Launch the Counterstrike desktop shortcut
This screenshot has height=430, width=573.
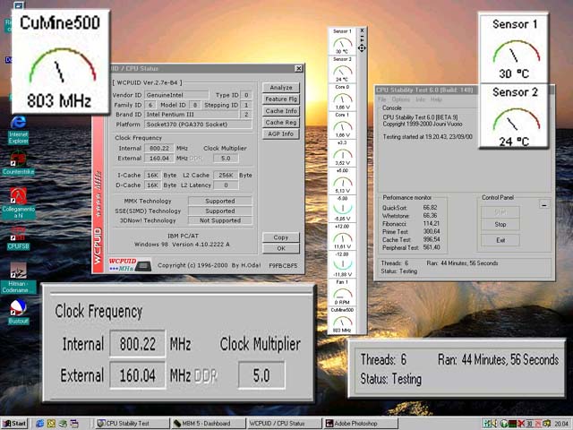click(18, 164)
